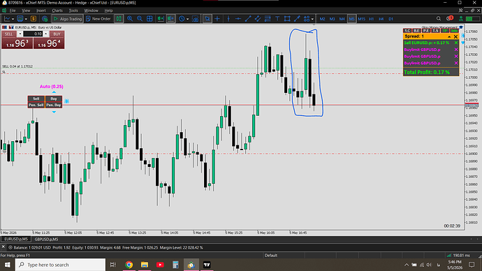Decrease volume with the down arrow

click(20, 34)
